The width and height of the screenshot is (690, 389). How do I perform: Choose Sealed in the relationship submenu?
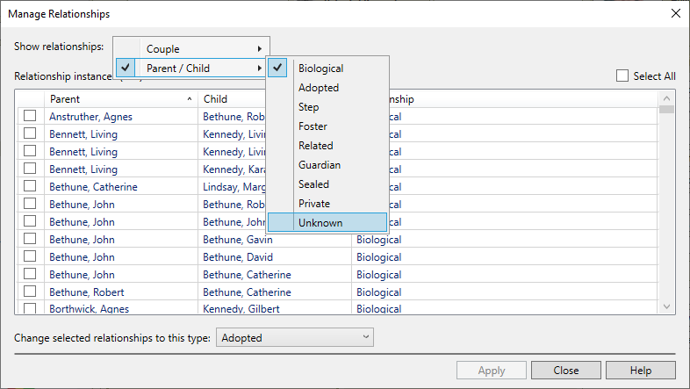click(x=313, y=184)
